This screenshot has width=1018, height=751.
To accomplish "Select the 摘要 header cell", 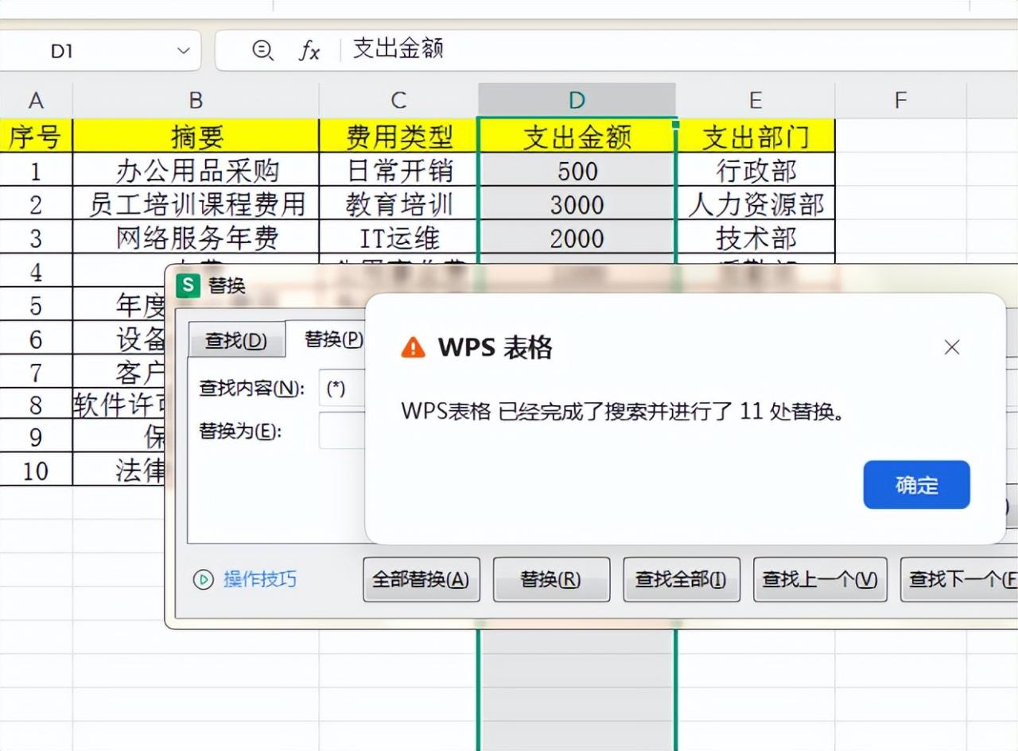I will coord(196,136).
